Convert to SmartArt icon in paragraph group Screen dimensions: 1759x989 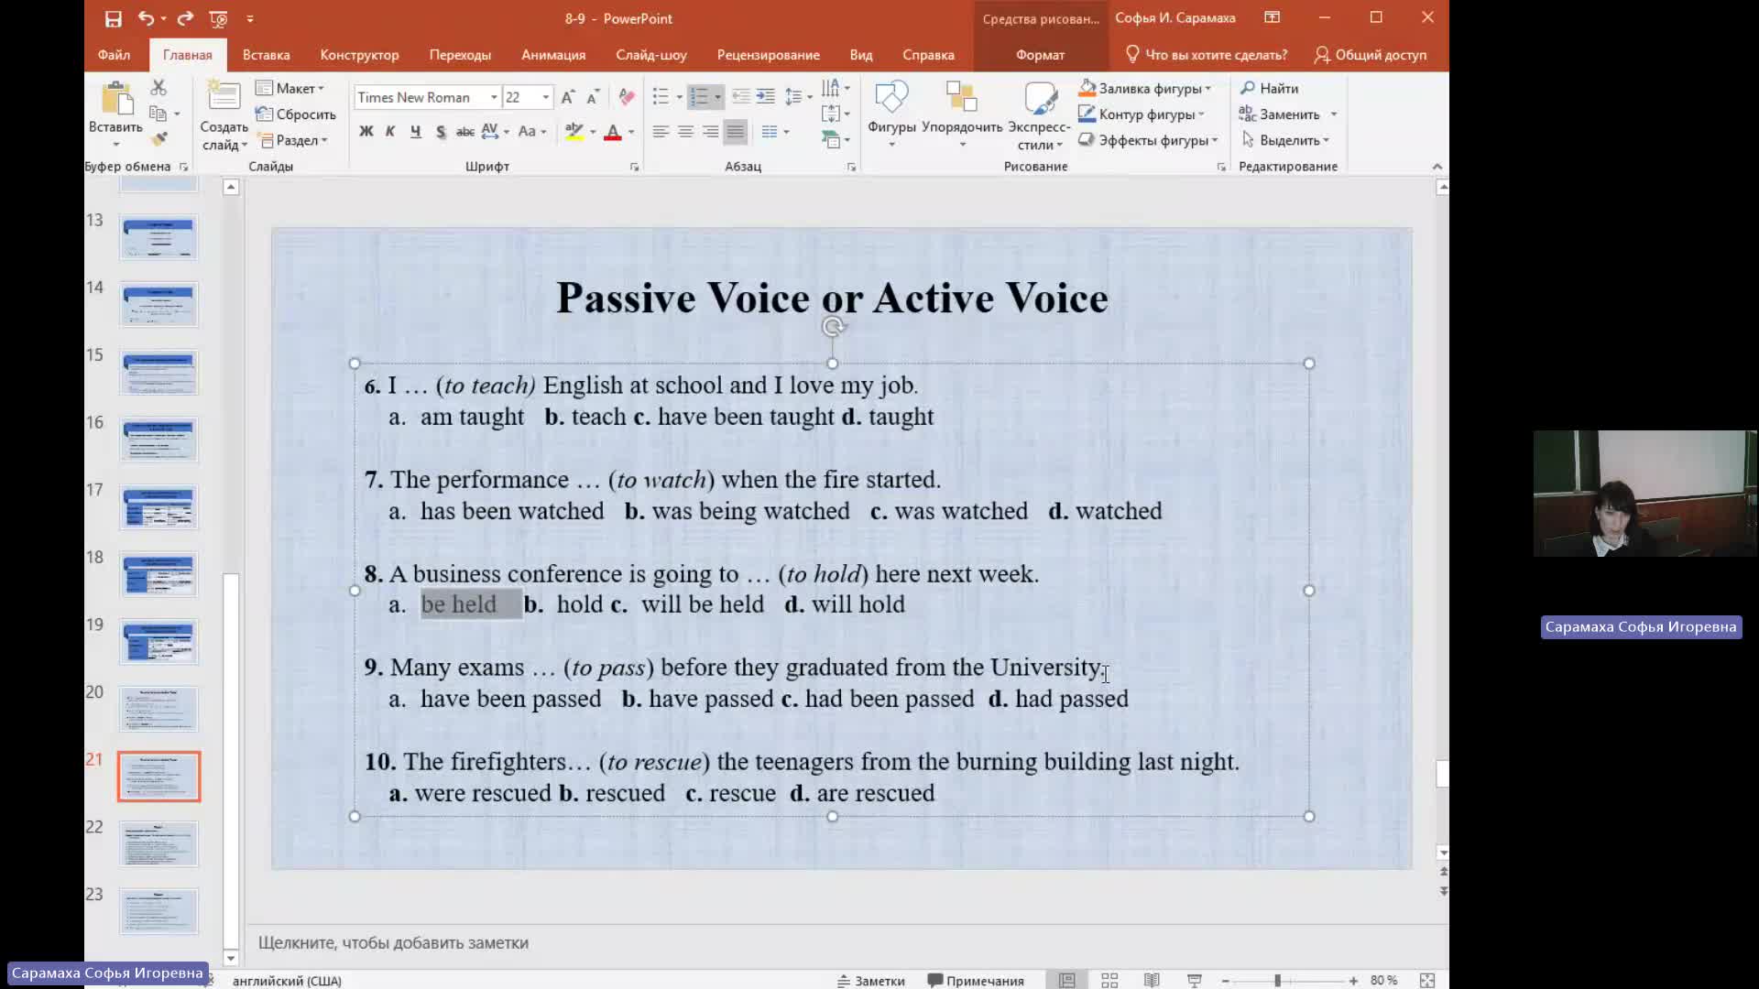(x=832, y=139)
